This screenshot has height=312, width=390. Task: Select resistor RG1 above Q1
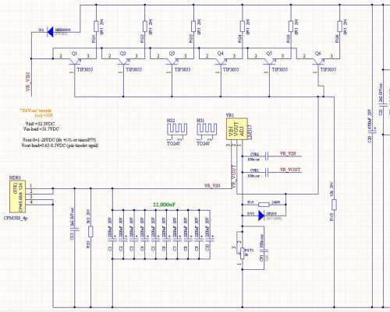pyautogui.click(x=96, y=26)
